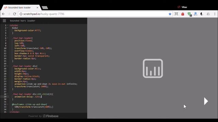Click the browser forward arrow
Screen dimensions: 218x122
point(9,14)
